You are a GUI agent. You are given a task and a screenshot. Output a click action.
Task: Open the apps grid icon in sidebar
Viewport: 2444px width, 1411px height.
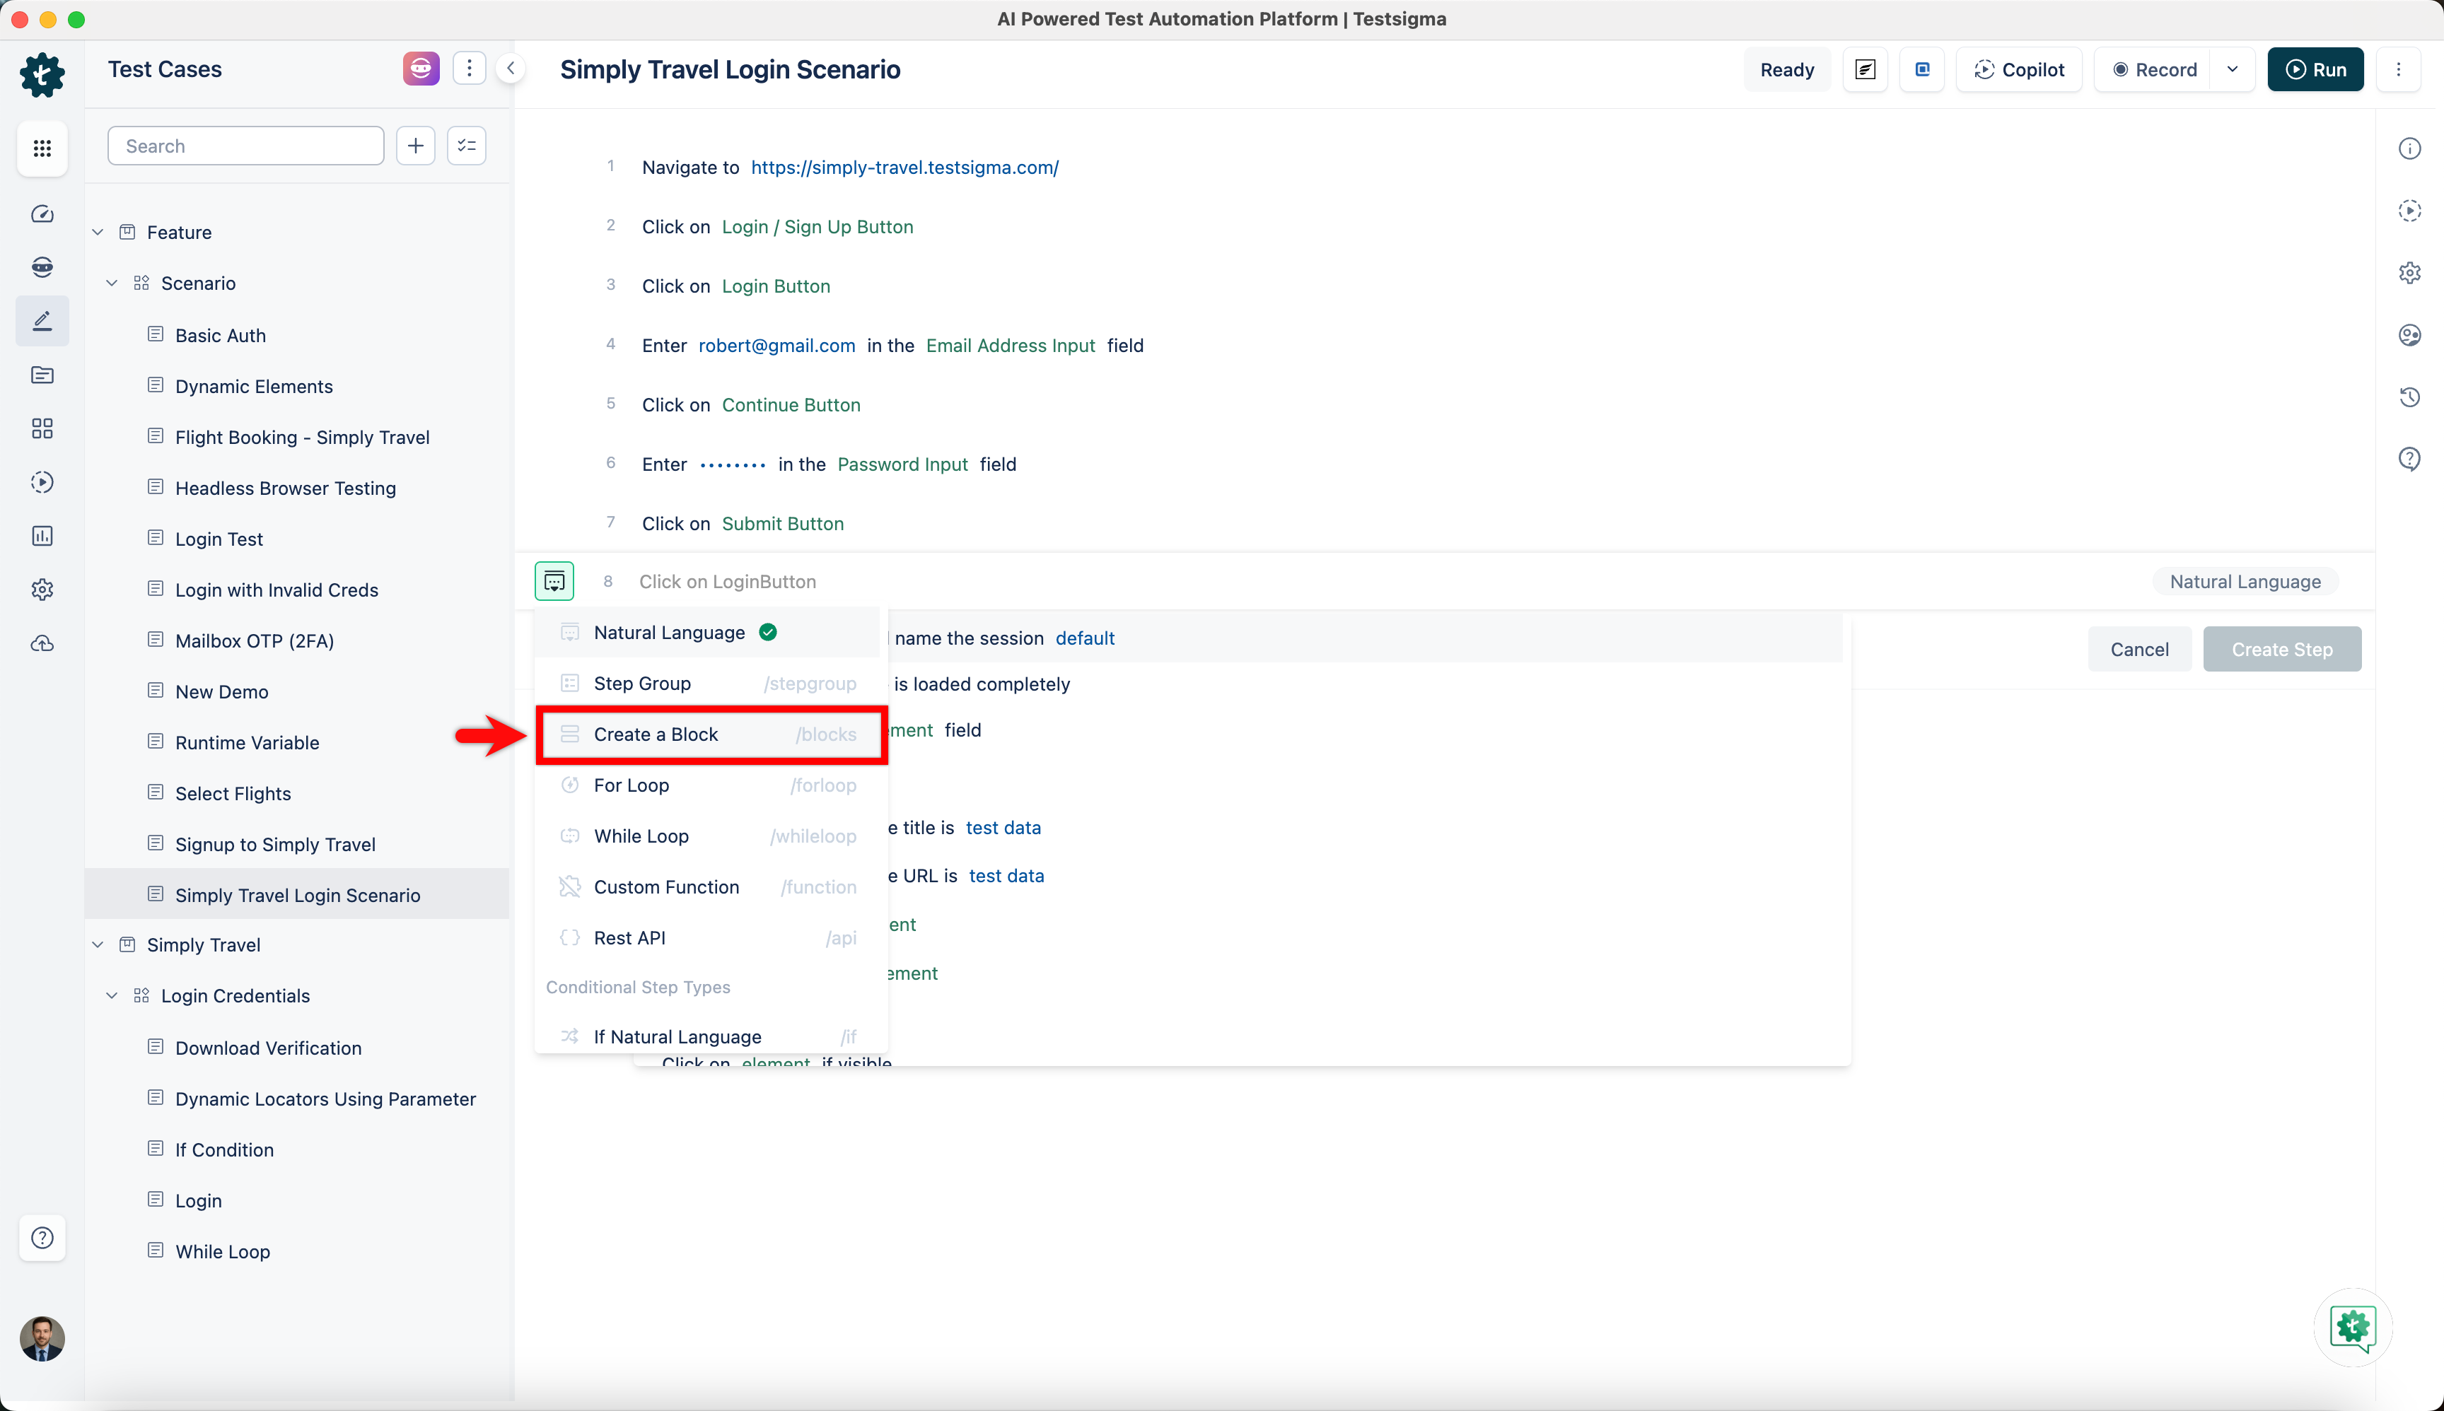click(x=42, y=148)
